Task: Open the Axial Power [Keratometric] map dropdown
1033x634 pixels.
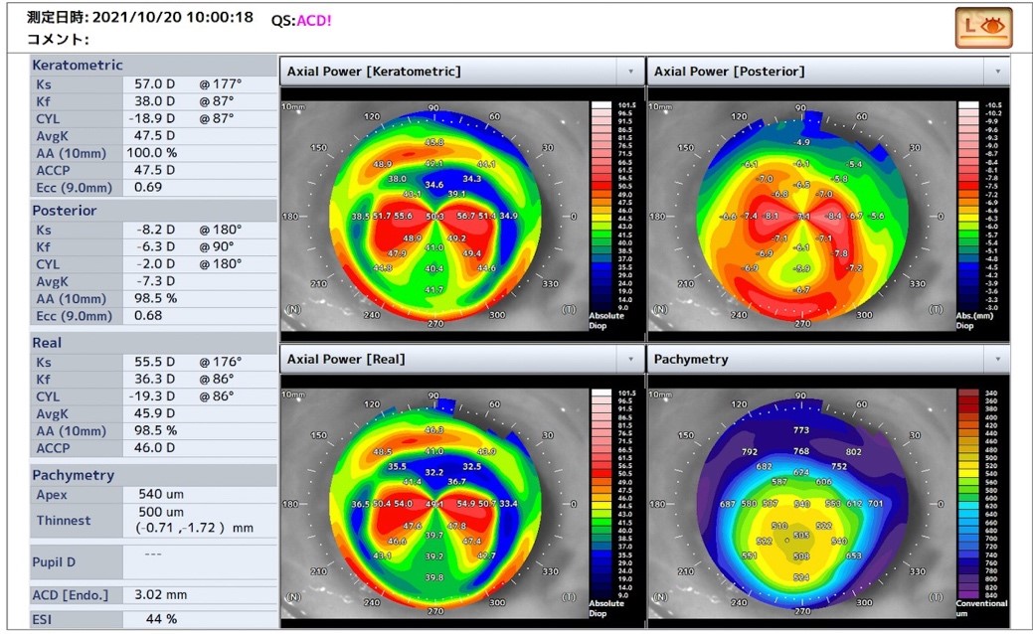Action: tap(629, 72)
